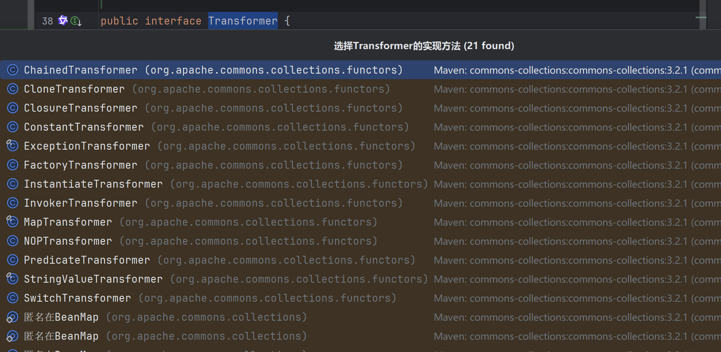Click Maven library label of InvokerTransformer row
Viewport: 721px width, 352px height.
tap(577, 203)
